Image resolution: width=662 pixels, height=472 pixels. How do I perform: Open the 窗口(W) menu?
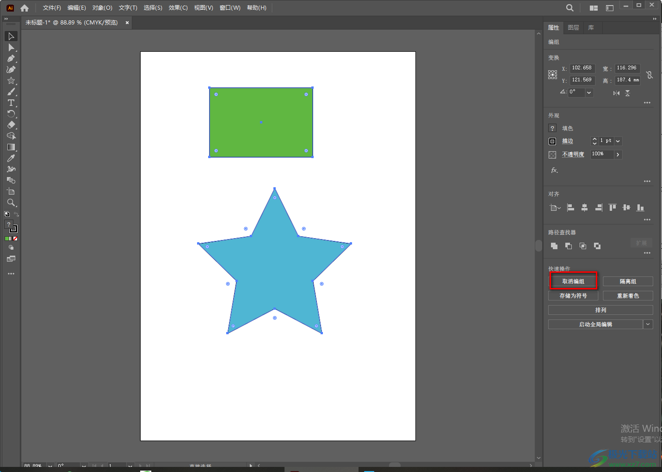coord(230,8)
